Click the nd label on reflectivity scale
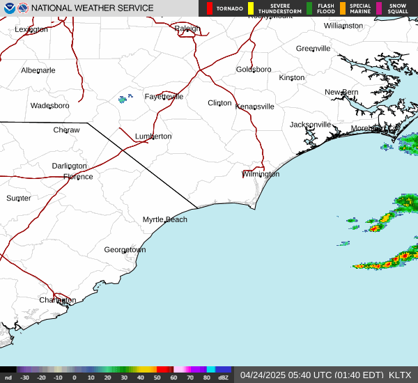 coord(8,377)
